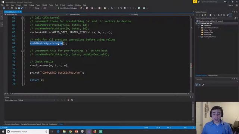Switch to Compiler Inline Report tab
Viewport: 239px width, 134px height.
12,124
